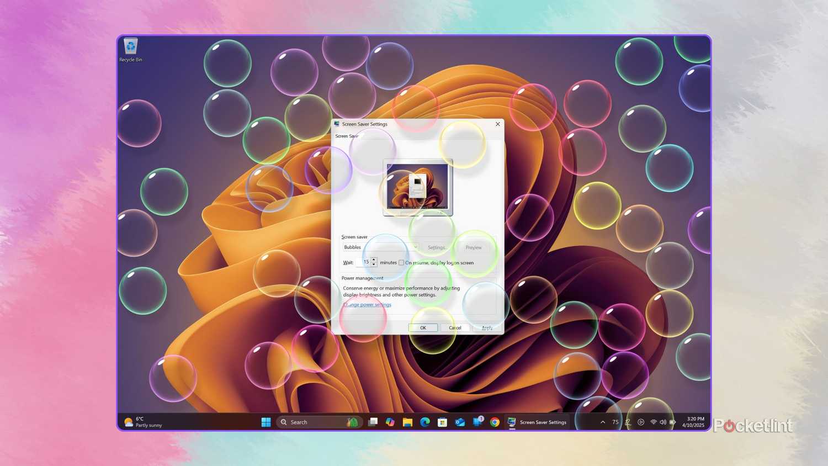828x466 pixels.
Task: Open Task View from the taskbar
Action: pyautogui.click(x=373, y=422)
